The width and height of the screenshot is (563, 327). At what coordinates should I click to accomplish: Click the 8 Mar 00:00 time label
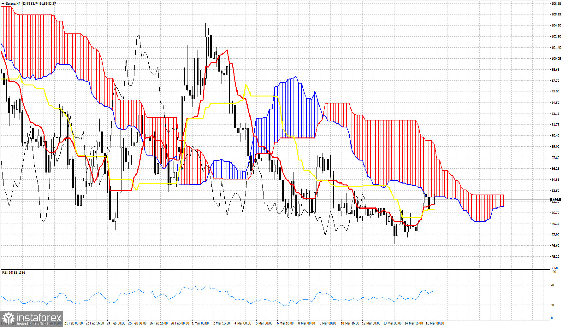pos(306,323)
